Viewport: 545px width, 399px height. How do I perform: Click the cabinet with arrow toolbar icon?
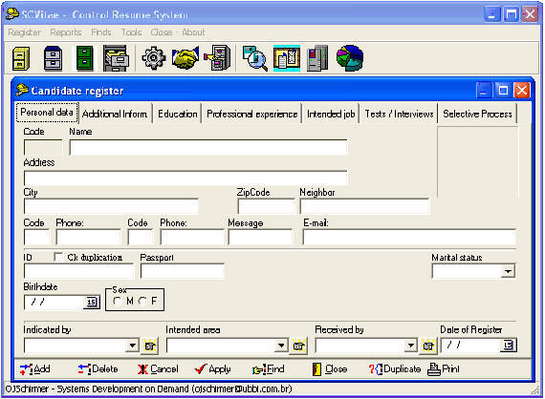218,58
